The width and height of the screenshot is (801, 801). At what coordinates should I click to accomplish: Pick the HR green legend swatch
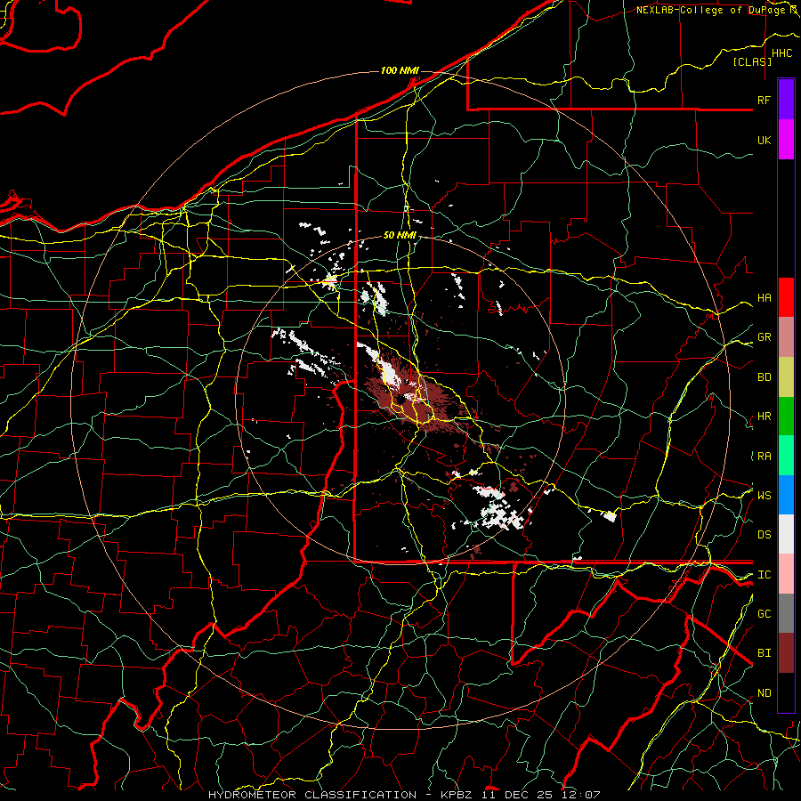tap(786, 416)
